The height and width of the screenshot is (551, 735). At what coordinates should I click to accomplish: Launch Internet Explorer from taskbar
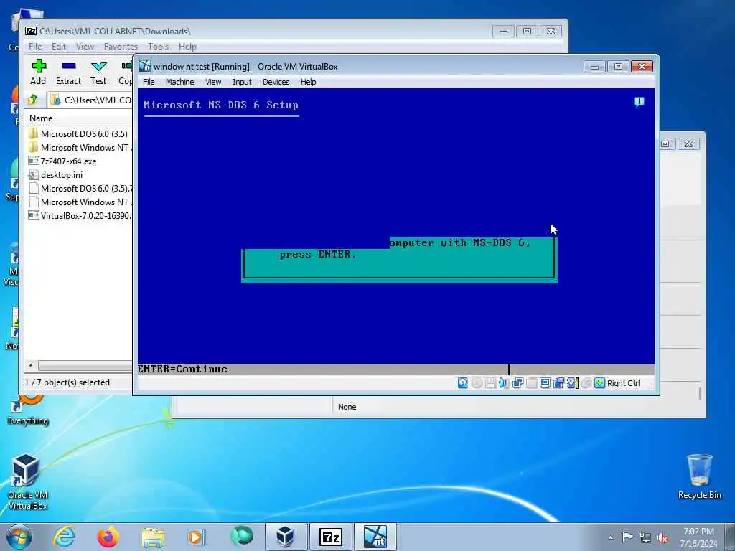pyautogui.click(x=64, y=537)
